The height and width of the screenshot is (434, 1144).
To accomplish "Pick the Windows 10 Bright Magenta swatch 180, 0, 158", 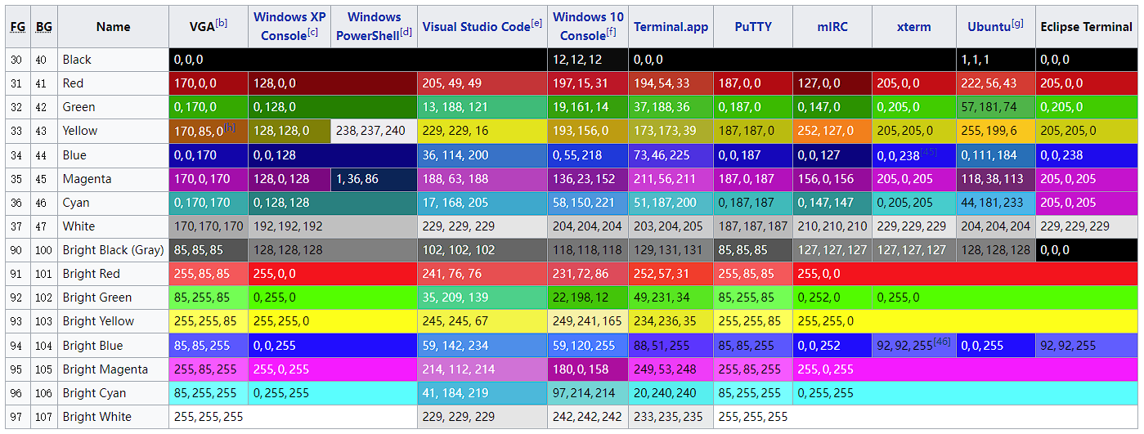I will coord(588,369).
